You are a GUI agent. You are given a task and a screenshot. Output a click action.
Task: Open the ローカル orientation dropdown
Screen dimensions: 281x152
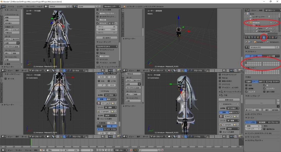(x=78, y=70)
